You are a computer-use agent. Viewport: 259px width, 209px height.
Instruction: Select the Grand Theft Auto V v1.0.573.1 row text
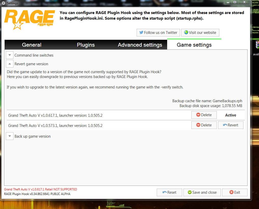click(x=55, y=126)
